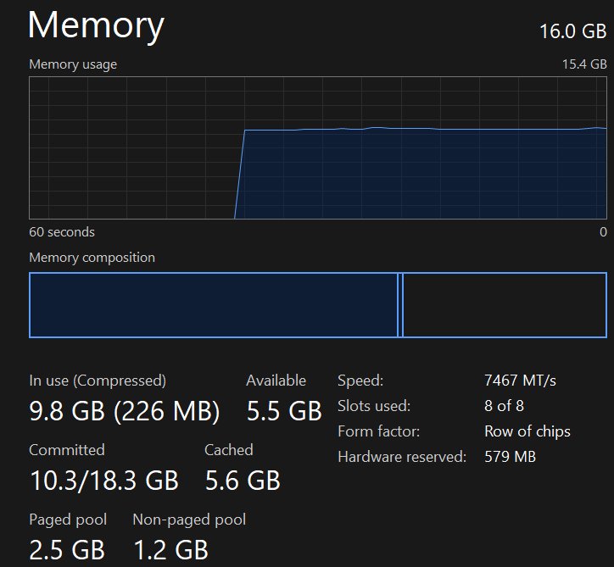Image resolution: width=614 pixels, height=567 pixels.
Task: Click the Row of chips form factor value
Action: [x=527, y=431]
